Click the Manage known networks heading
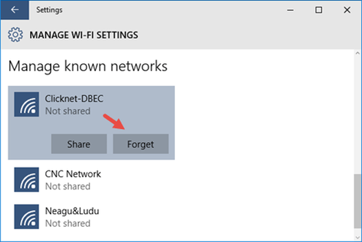This screenshot has width=362, height=242. point(87,66)
